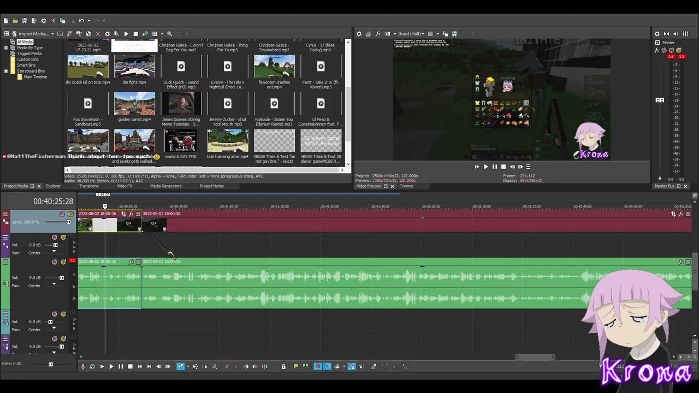Viewport: 699px width, 393px height.
Task: Solo the top video track
Action: (x=70, y=214)
